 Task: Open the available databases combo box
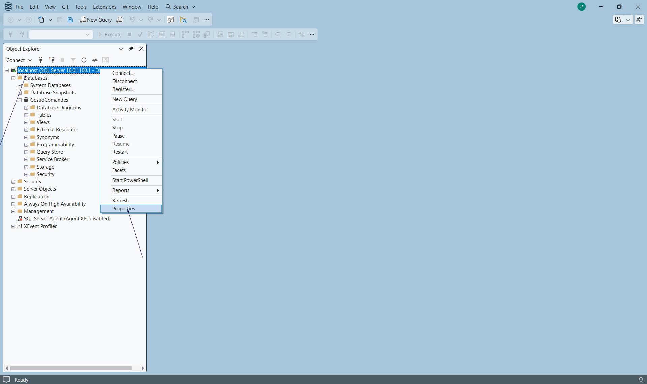point(61,34)
